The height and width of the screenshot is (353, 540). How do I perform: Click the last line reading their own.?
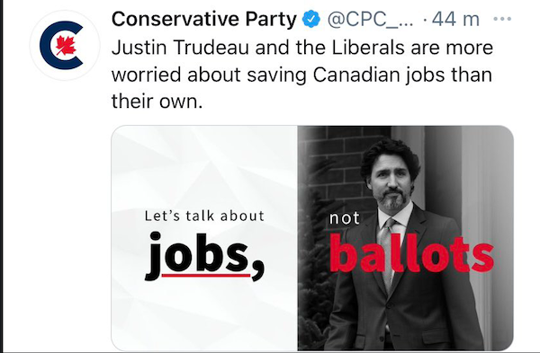tap(157, 101)
